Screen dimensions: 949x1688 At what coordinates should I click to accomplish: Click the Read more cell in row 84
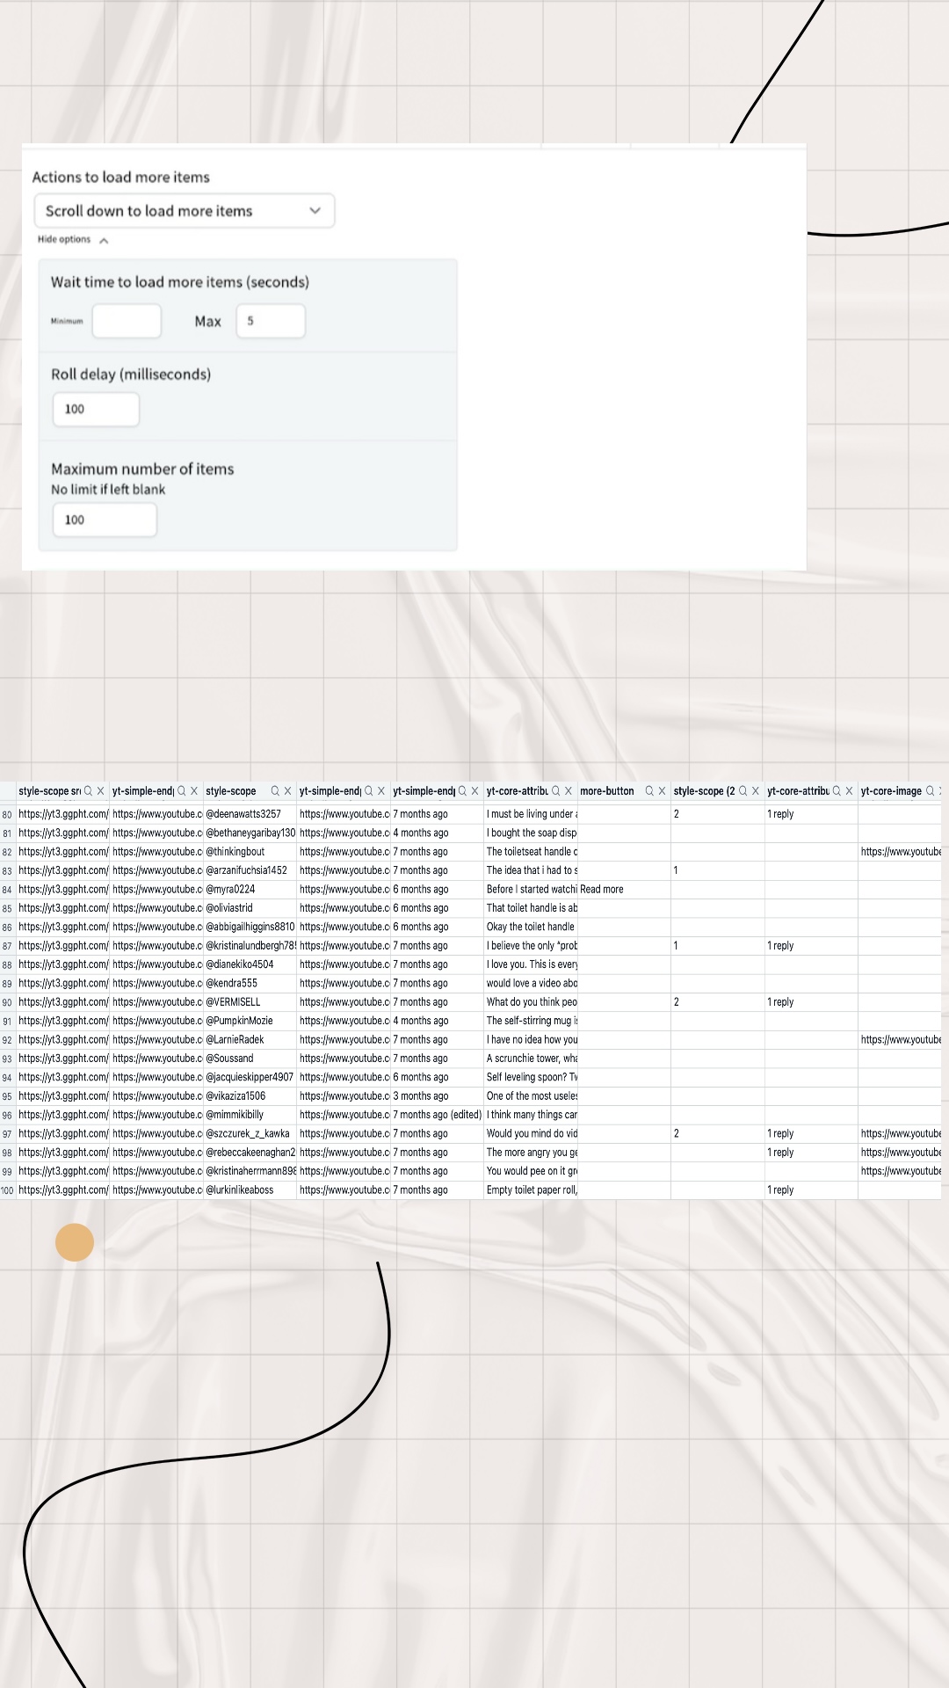pos(602,890)
